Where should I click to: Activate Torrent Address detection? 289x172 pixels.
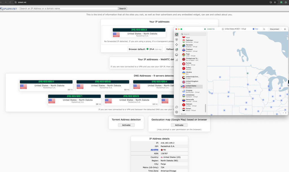click(126, 125)
